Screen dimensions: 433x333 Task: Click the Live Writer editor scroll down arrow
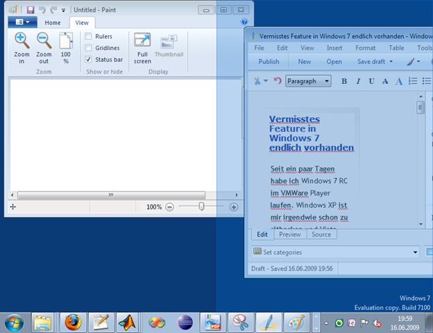(x=421, y=224)
